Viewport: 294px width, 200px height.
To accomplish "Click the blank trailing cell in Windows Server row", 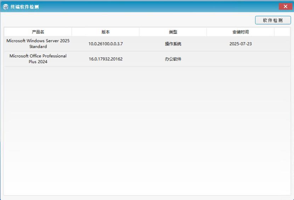I will (x=282, y=44).
